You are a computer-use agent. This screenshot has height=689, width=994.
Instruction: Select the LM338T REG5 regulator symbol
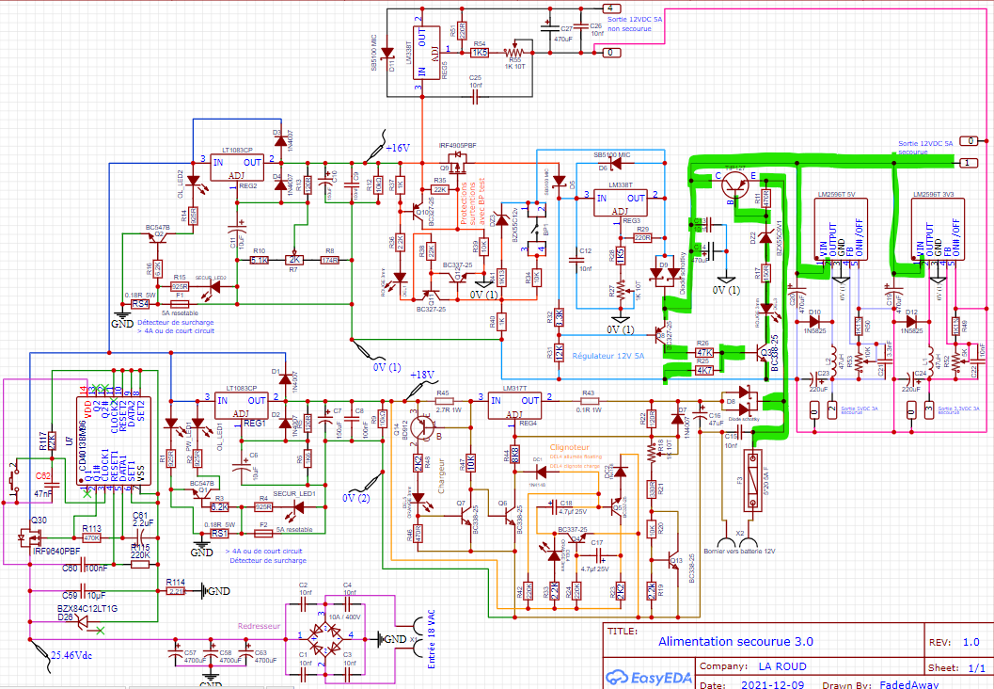(427, 54)
